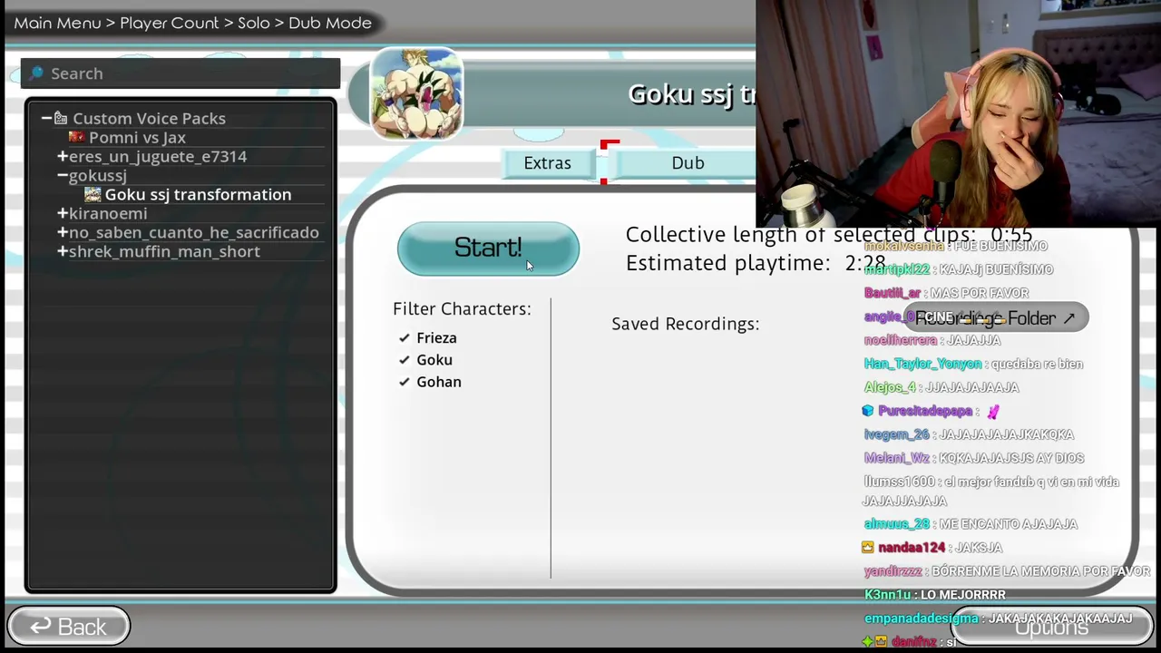Expand the no_saben_cuanto_he_sacrificado pack

point(63,232)
